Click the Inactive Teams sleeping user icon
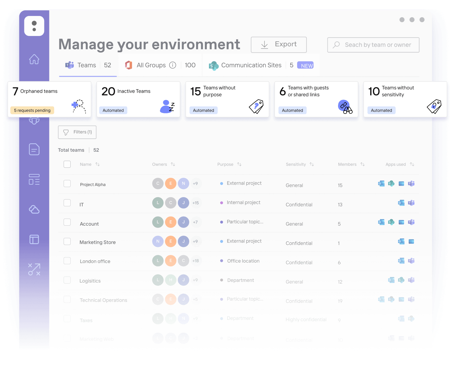The width and height of the screenshot is (451, 379). (167, 106)
